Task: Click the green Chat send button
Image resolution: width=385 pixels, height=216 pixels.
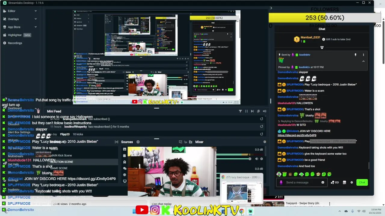Action: (x=362, y=182)
